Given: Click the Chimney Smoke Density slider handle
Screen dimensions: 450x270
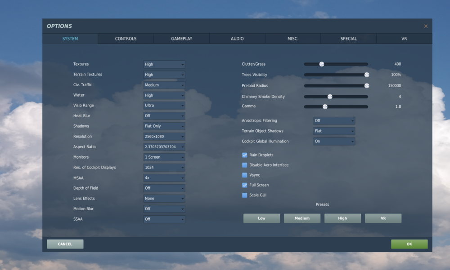Looking at the screenshot, I should (x=330, y=97).
